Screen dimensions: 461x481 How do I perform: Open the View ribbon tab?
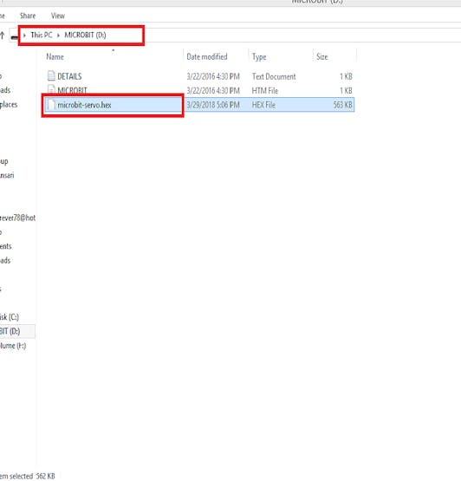click(58, 16)
